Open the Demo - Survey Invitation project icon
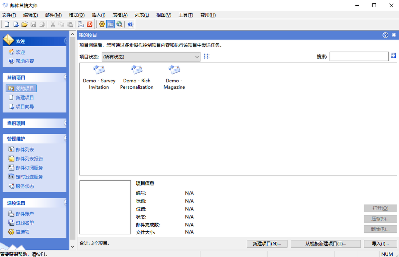 pyautogui.click(x=99, y=77)
